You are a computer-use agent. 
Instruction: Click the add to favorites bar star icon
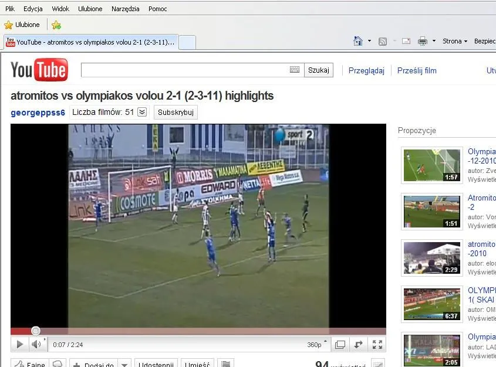pos(56,25)
